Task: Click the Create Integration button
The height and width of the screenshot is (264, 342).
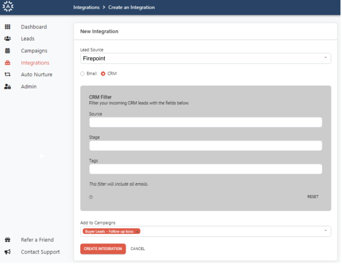Action: (x=103, y=249)
